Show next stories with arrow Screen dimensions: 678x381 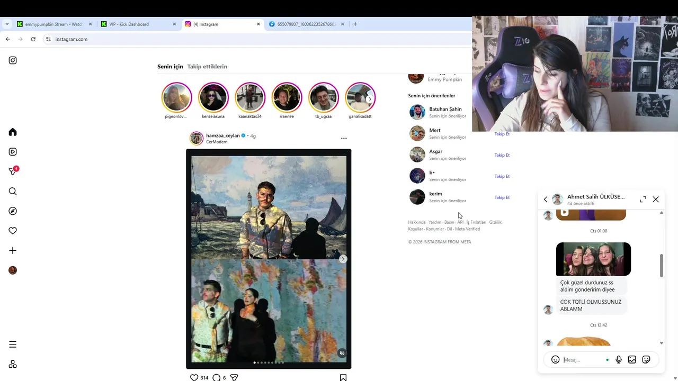click(370, 99)
